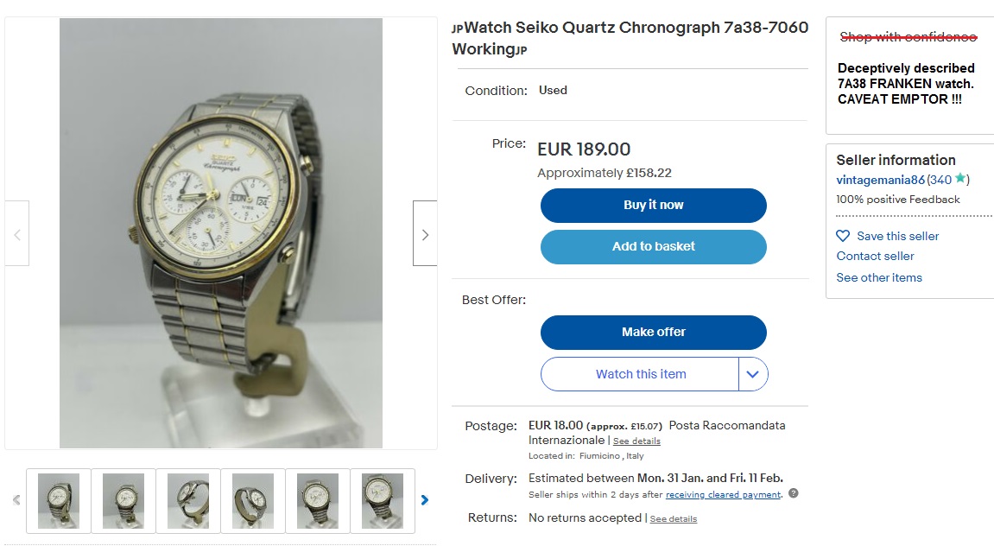Add the Seiko watch to basket
994x546 pixels.
653,246
